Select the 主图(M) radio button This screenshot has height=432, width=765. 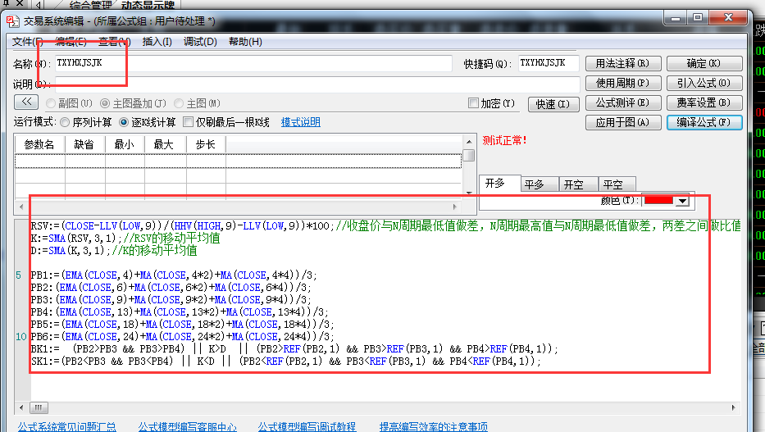(179, 103)
